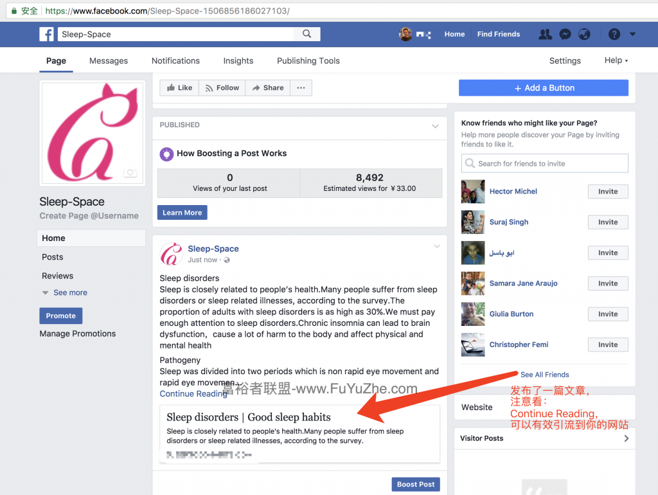Open the Insights tab
658x495 pixels.
click(x=238, y=60)
